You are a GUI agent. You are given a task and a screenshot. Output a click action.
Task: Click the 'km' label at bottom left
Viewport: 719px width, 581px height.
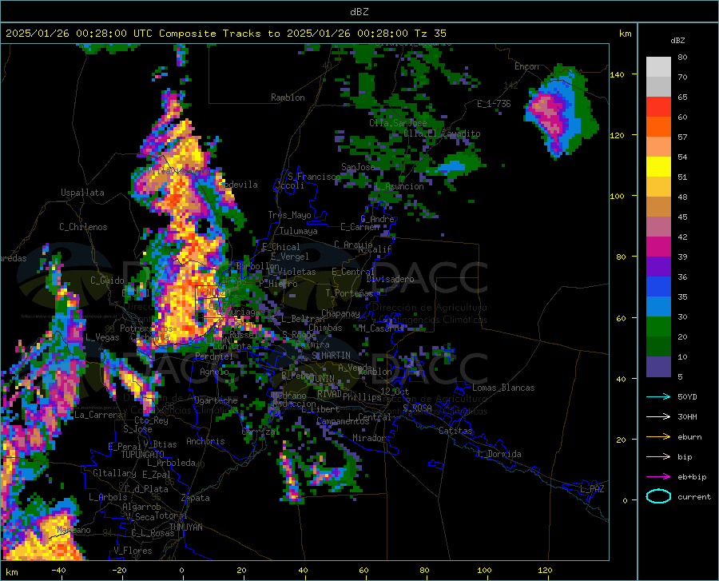[x=12, y=572]
